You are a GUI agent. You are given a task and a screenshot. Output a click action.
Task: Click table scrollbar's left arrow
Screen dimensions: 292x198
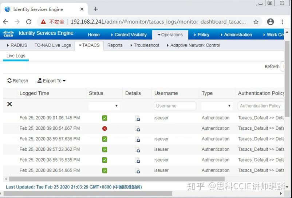(6, 179)
